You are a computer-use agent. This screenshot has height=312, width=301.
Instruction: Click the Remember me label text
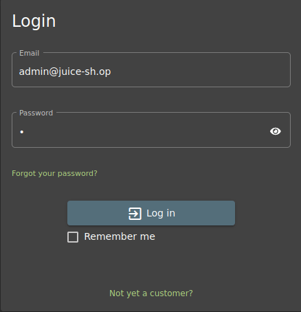point(120,236)
